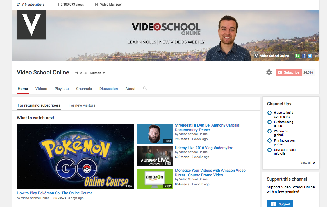Click 'by Video School Online' under Udemy Live video

point(191,152)
